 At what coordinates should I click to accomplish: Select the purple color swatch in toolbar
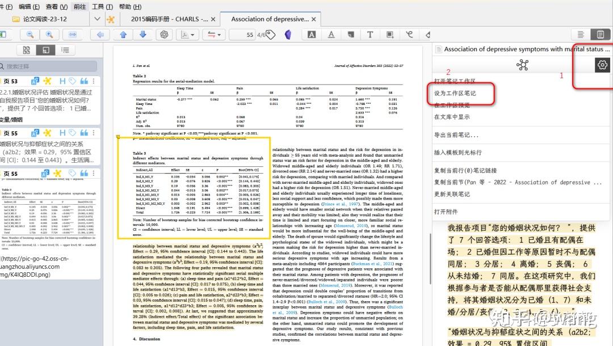point(289,34)
